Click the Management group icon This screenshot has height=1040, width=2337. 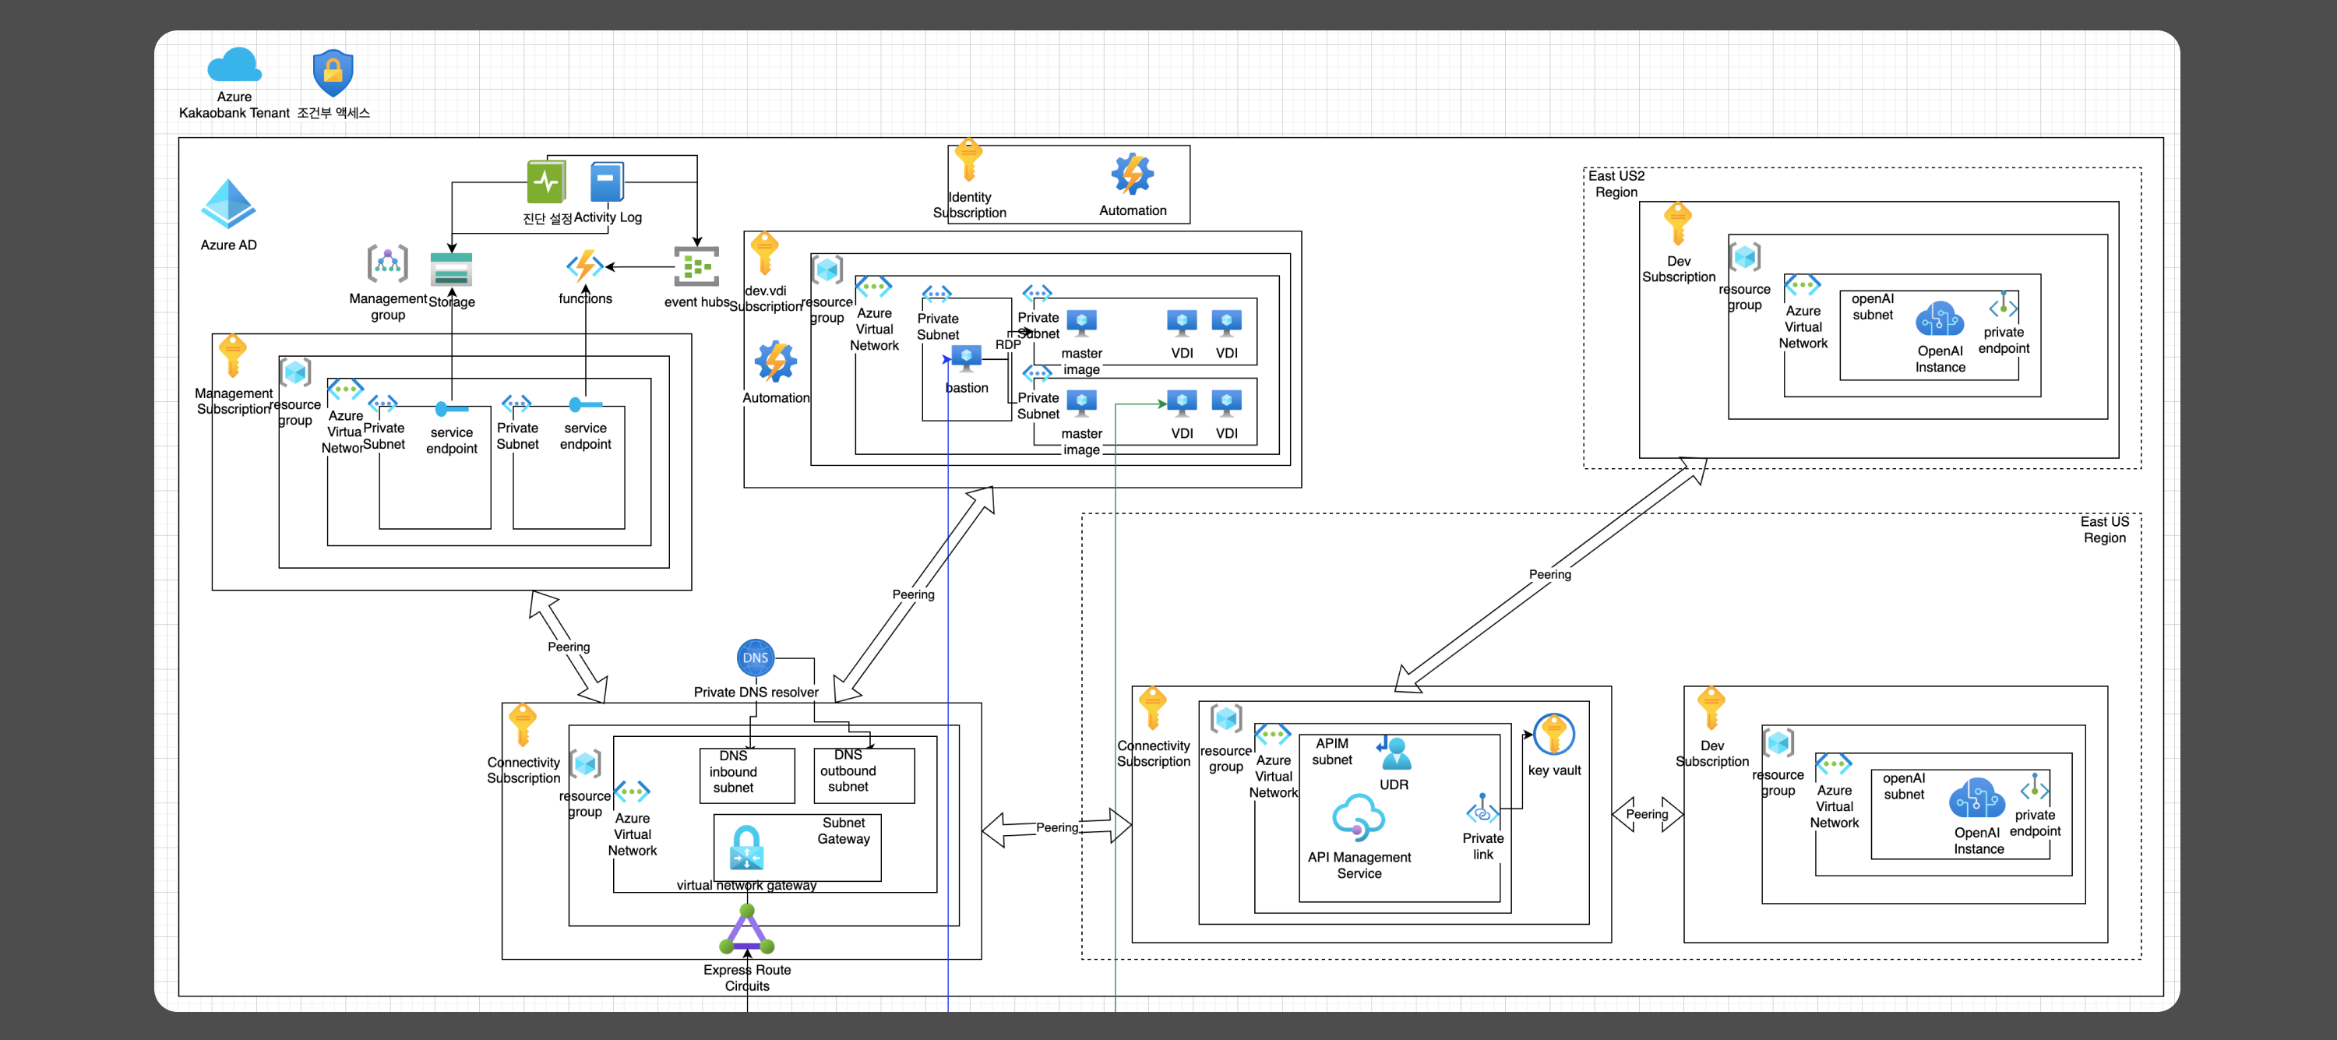tap(387, 264)
